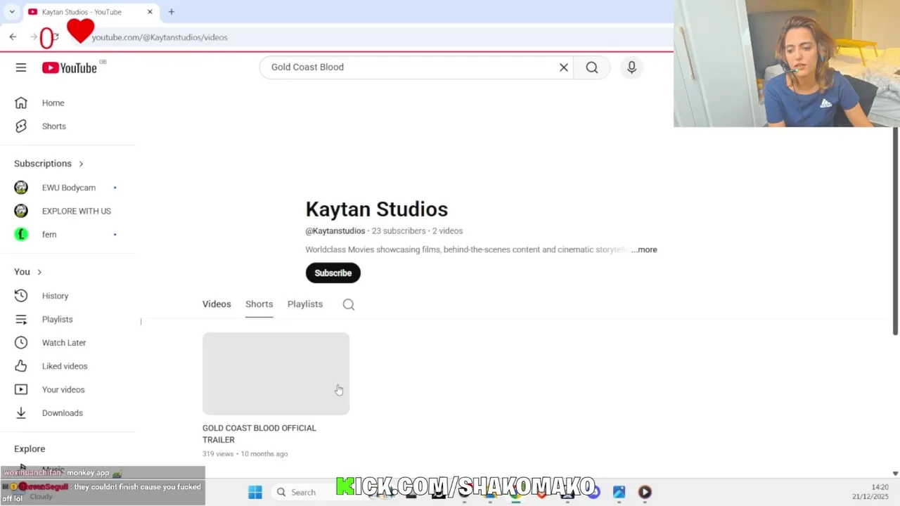
Task: Open the fern channel avatar
Action: (x=21, y=235)
